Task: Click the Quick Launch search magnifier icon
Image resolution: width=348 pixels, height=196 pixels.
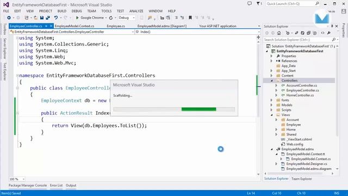Action: click(317, 4)
